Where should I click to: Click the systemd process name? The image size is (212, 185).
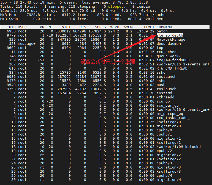(x=164, y=93)
